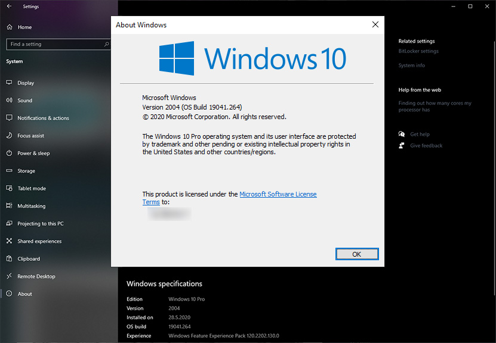This screenshot has width=496, height=343.
Task: Click the Settings window title text
Action: (x=30, y=7)
